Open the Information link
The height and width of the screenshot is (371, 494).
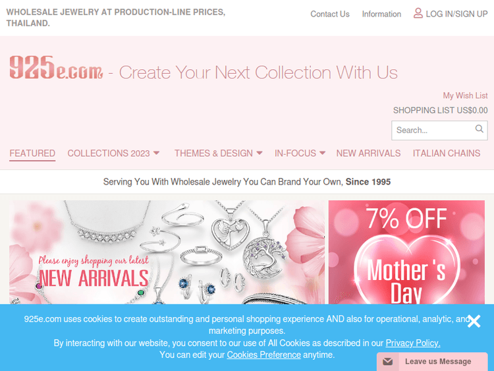click(x=381, y=14)
